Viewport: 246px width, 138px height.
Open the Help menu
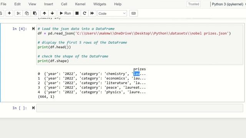tap(118, 4)
